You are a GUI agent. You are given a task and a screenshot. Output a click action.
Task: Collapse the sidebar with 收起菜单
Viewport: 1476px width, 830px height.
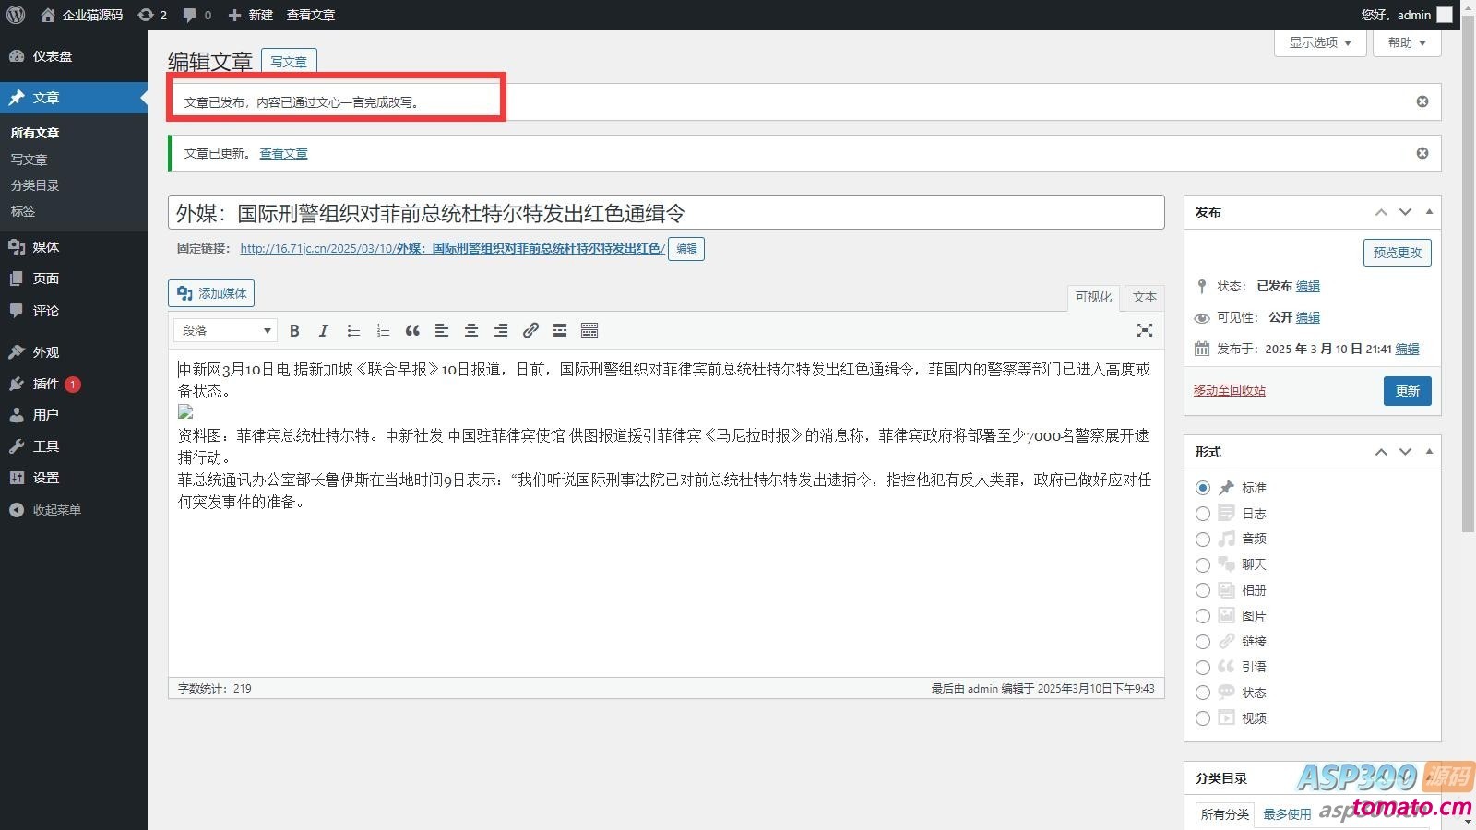click(x=74, y=510)
